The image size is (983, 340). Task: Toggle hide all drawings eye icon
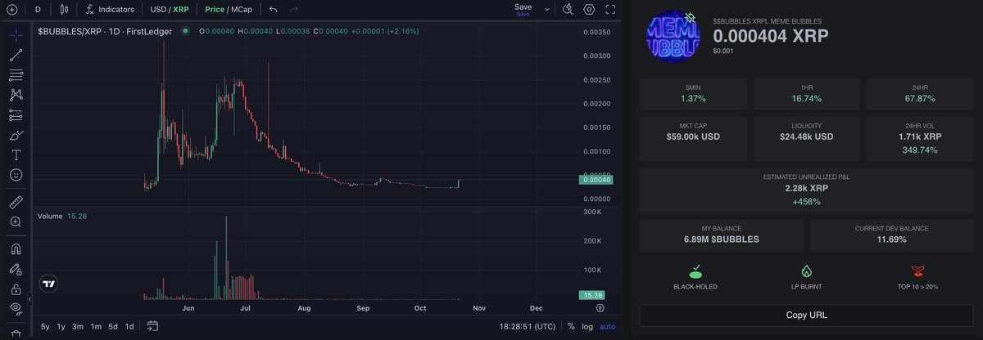pos(16,308)
